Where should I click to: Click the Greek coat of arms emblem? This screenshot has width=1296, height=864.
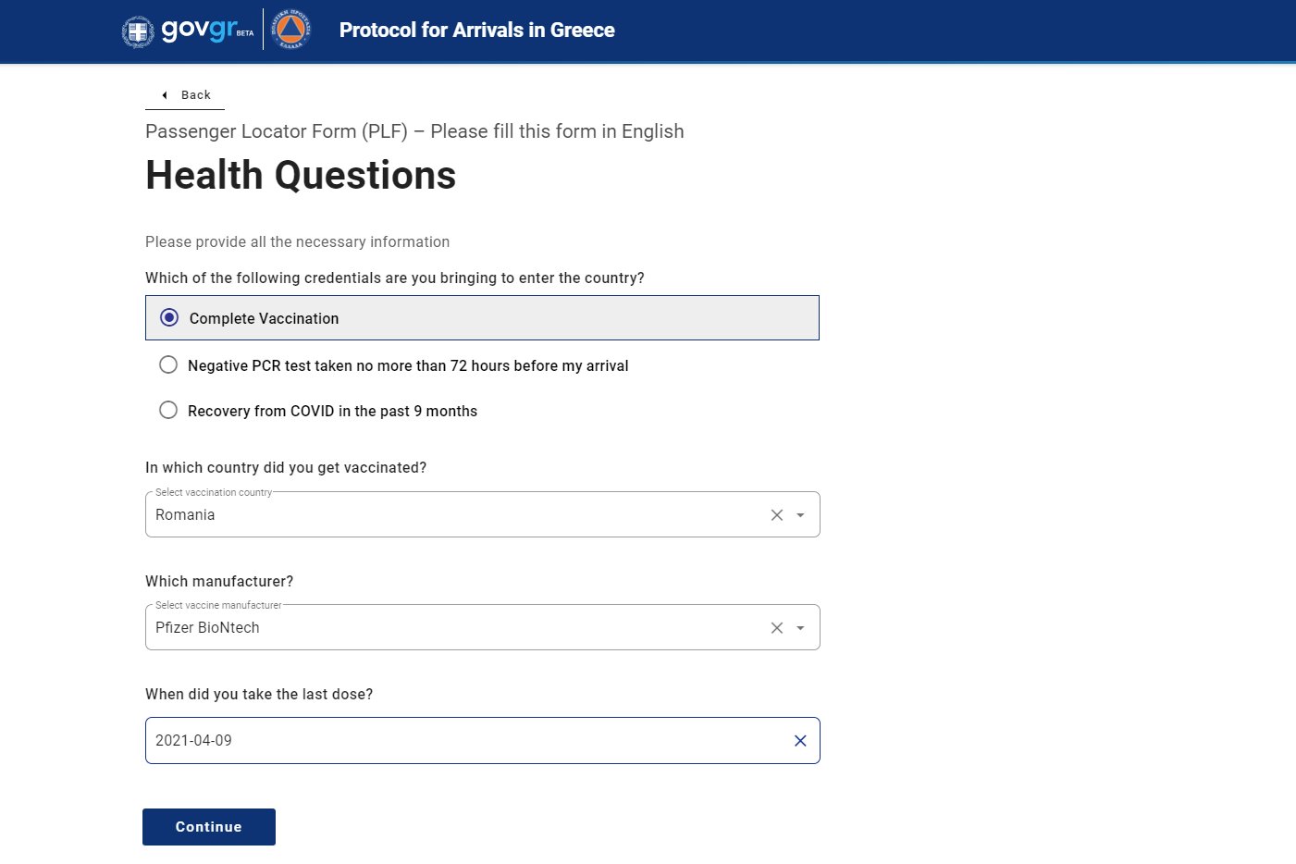point(138,31)
